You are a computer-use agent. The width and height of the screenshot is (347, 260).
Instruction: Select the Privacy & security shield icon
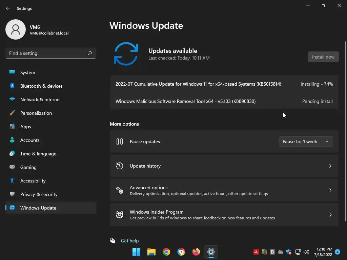12,194
